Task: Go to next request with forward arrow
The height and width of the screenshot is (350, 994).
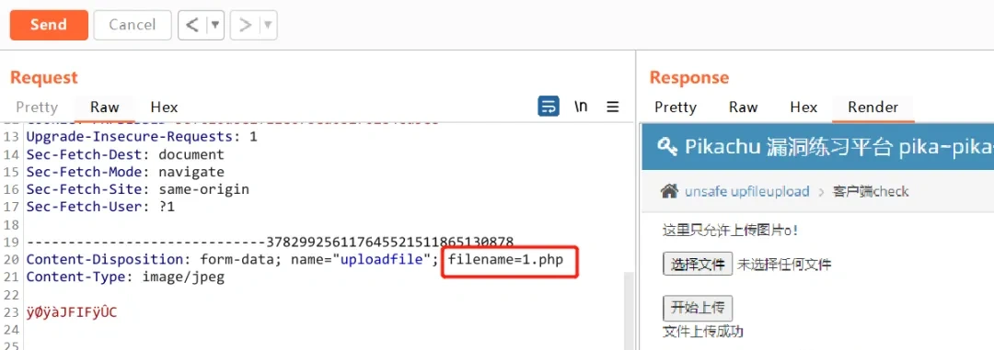Action: coord(246,25)
